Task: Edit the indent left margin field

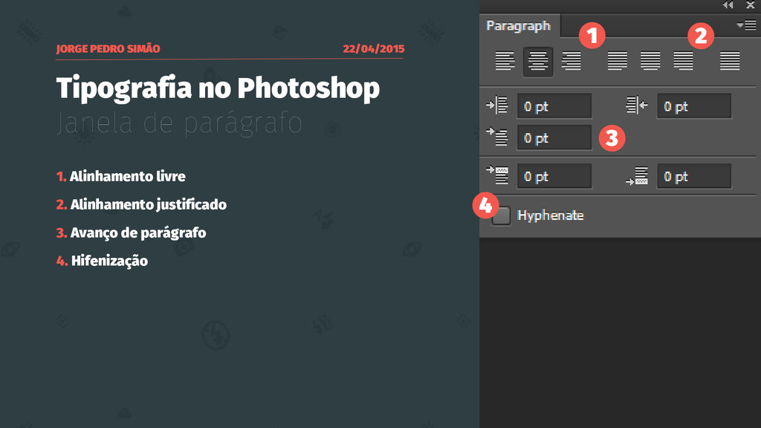Action: point(554,106)
